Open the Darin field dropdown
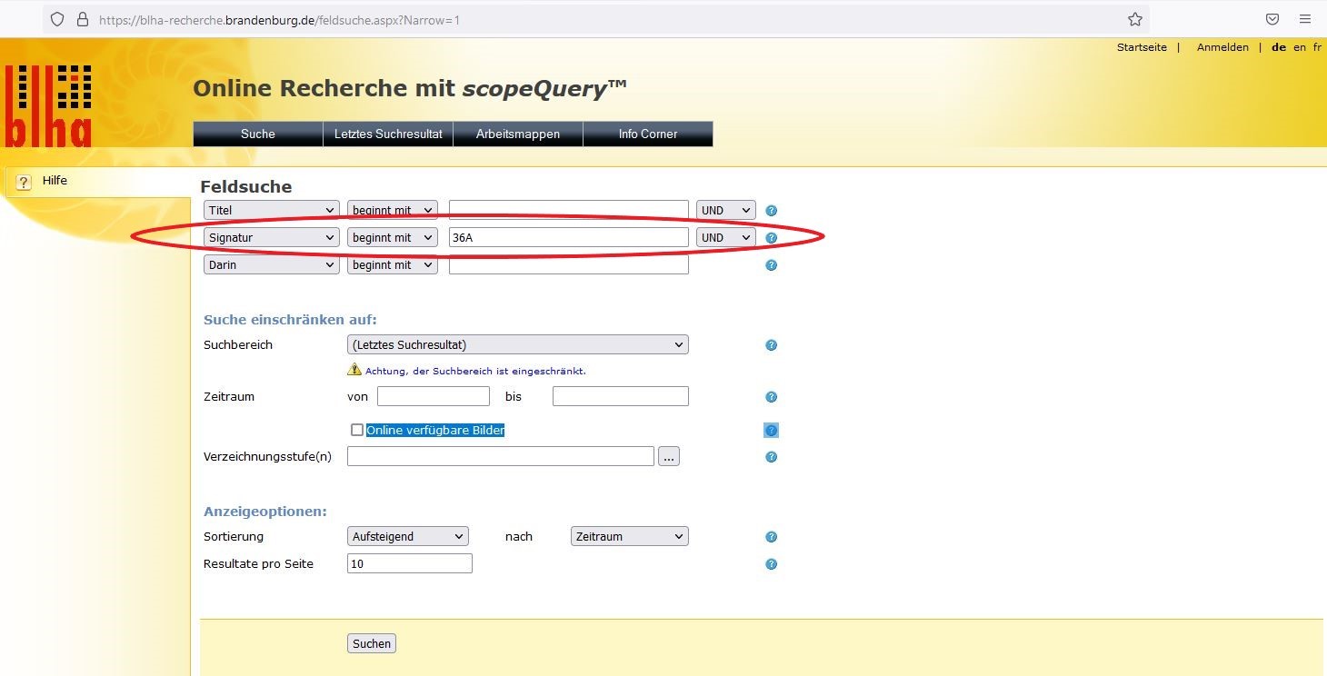 [x=272, y=264]
